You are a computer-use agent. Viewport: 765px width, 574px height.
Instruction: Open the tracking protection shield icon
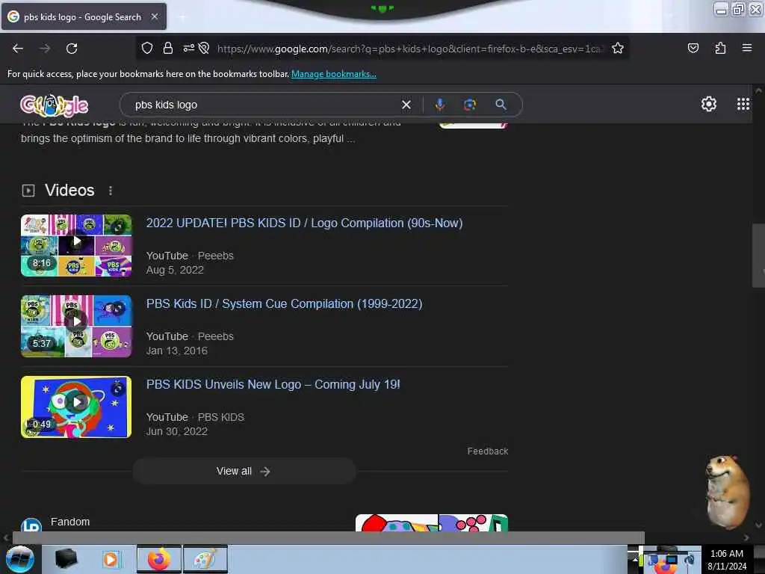click(147, 48)
